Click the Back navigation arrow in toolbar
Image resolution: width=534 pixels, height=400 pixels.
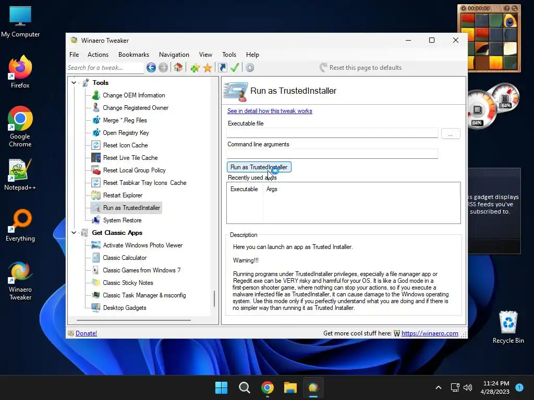[151, 68]
